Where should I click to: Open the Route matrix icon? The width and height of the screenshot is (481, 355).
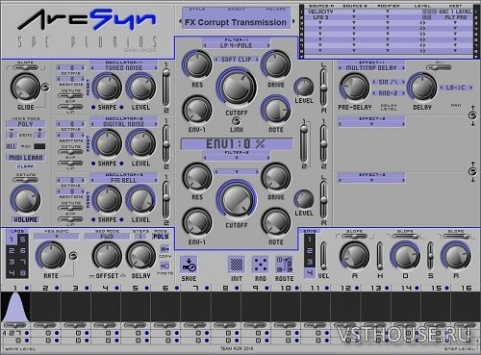285,265
